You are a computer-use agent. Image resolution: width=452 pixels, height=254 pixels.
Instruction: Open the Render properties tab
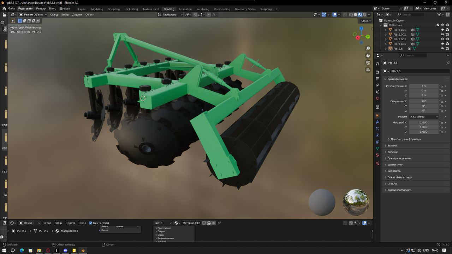click(x=377, y=72)
